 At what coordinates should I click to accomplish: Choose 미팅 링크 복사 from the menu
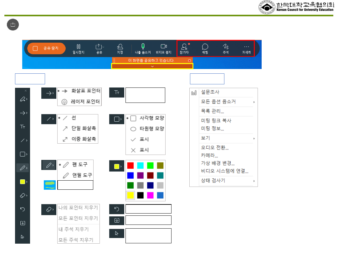click(x=216, y=121)
